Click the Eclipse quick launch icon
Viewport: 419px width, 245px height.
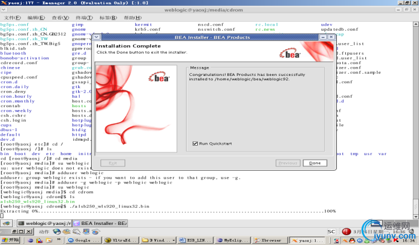click(30, 240)
